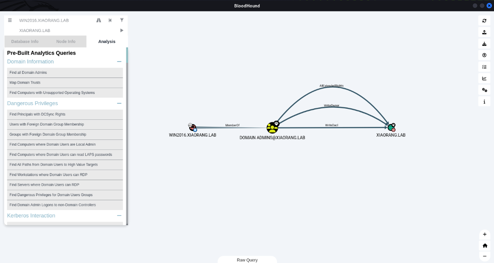
Task: Run Find Principals with DCSync Rights
Action: tap(65, 114)
